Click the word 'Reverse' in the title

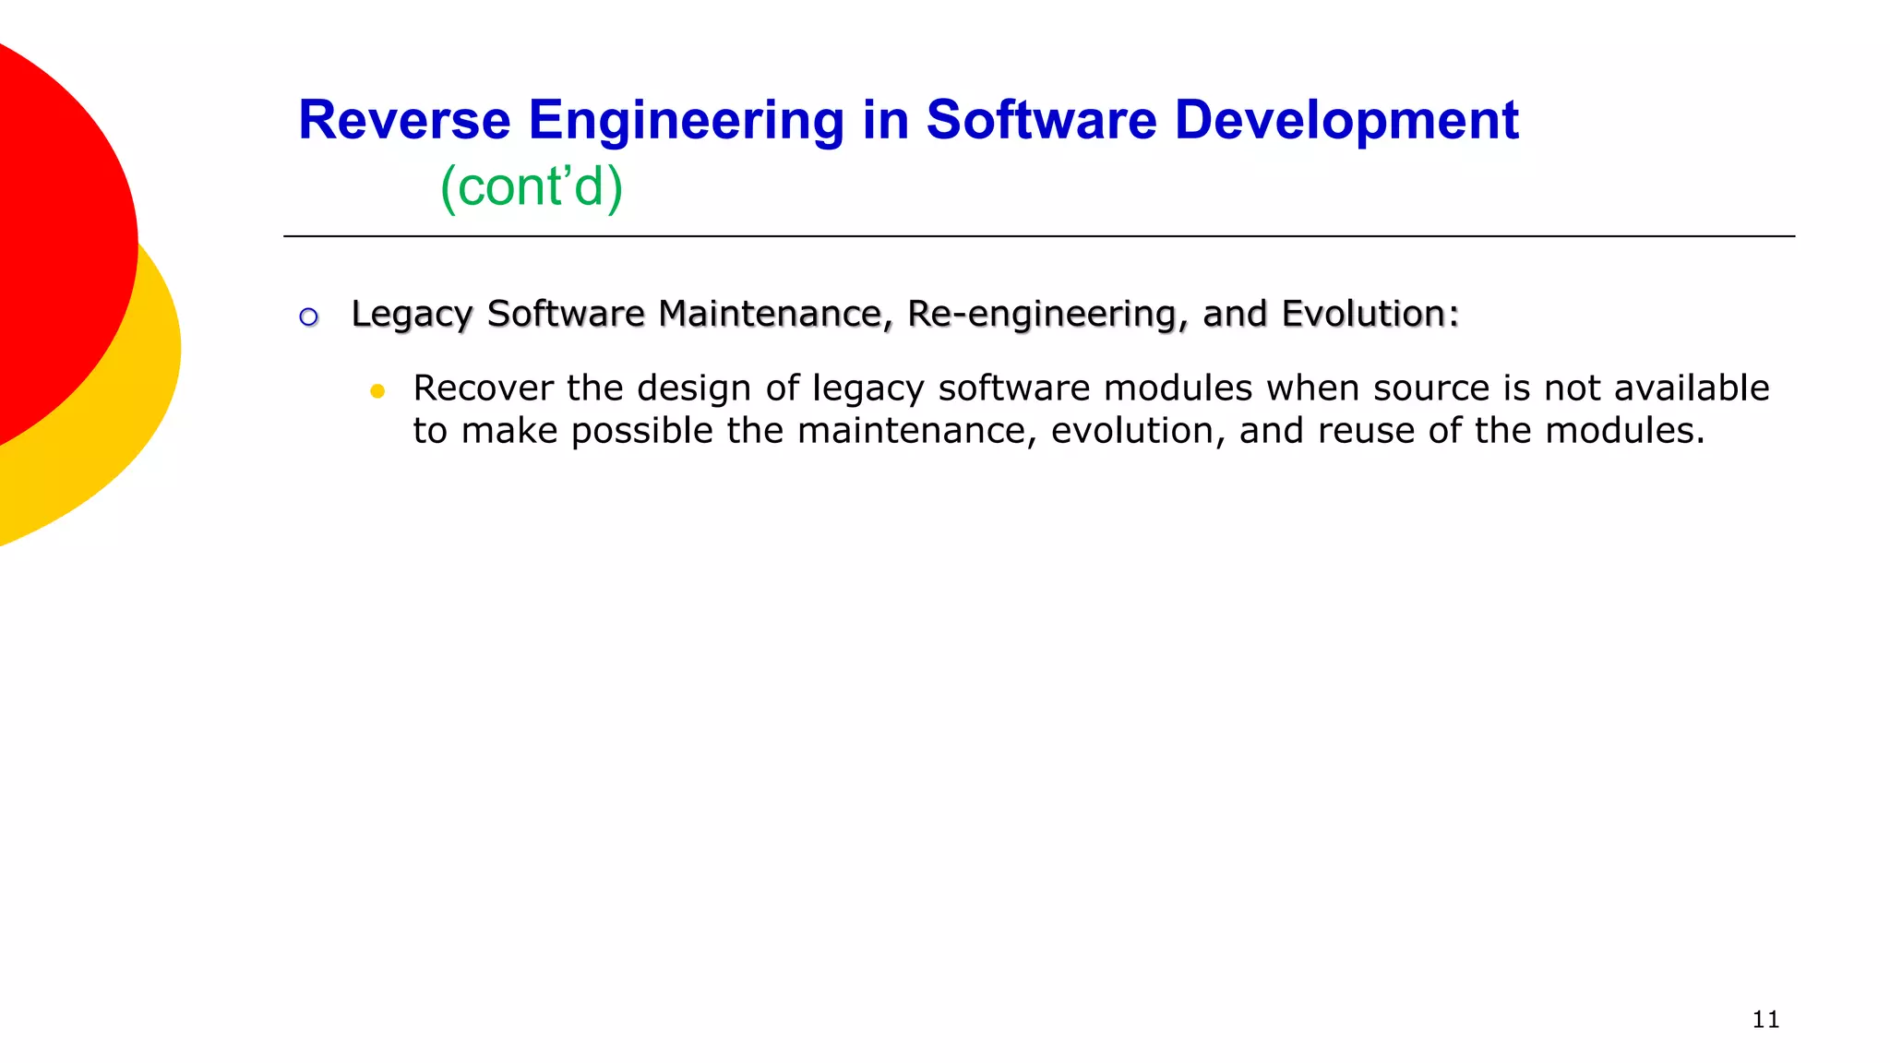(x=404, y=120)
